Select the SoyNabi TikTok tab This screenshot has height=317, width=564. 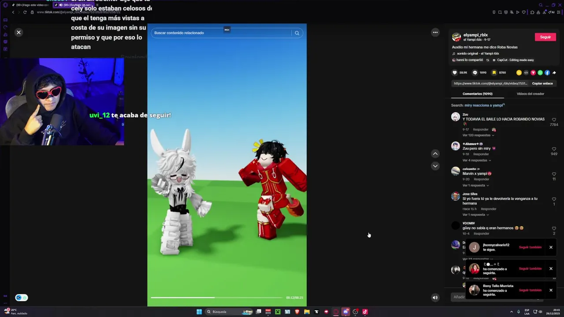click(x=73, y=5)
